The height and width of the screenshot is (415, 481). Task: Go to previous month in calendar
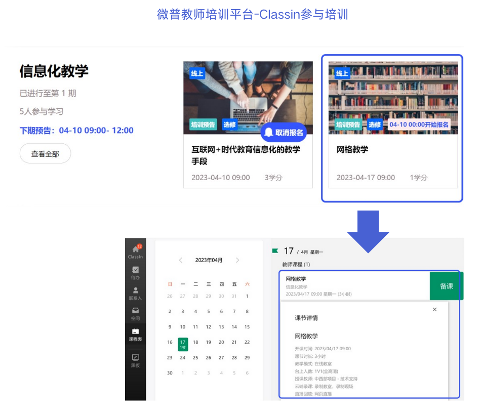(x=181, y=260)
